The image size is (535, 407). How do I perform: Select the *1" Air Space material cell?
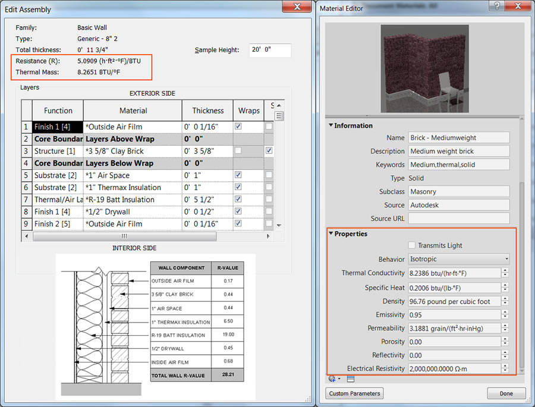[133, 175]
